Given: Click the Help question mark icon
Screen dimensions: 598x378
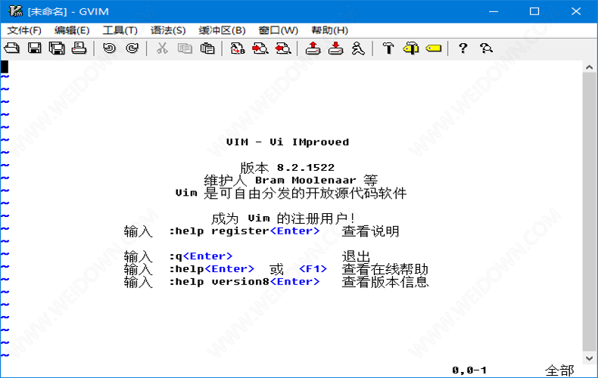Looking at the screenshot, I should (463, 48).
